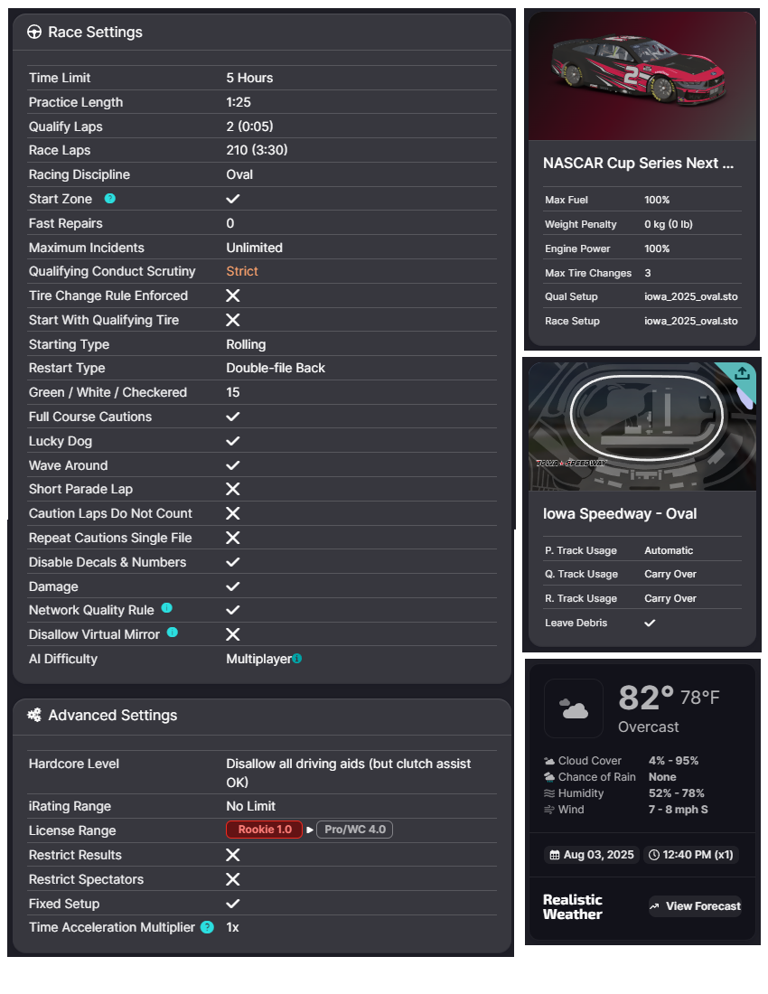Viewport: 768px width, 994px height.
Task: Click the Race Settings steering wheel icon
Action: 34,33
